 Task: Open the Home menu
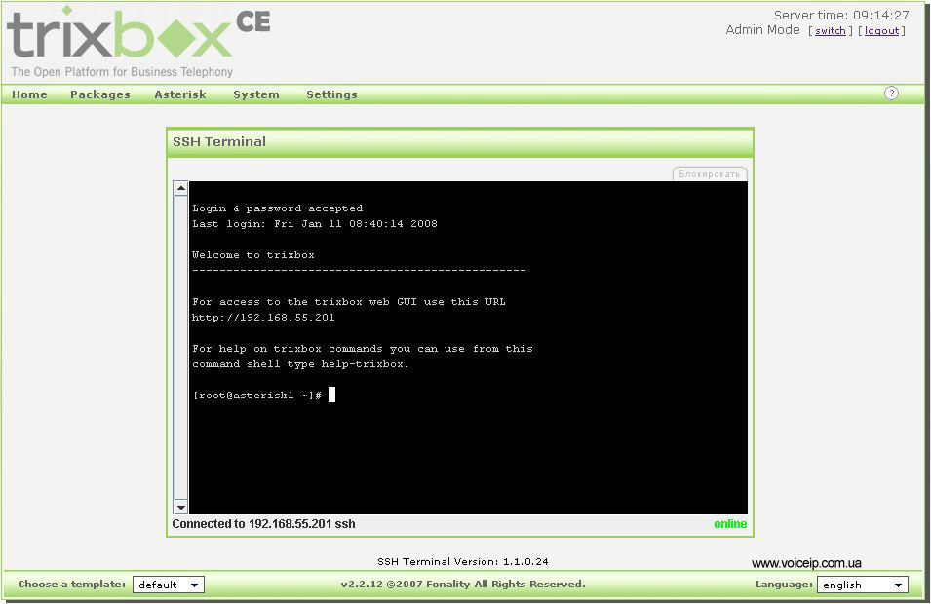(x=29, y=94)
